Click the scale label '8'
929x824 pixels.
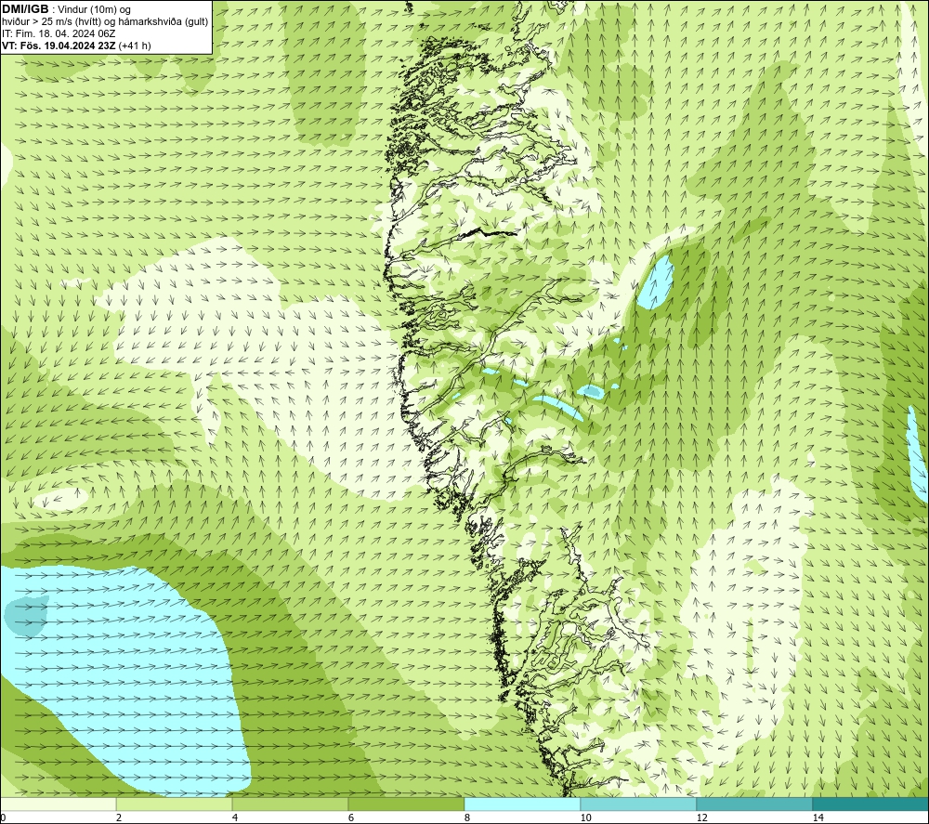tap(467, 817)
